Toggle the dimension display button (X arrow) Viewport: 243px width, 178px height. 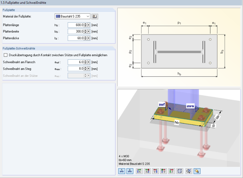coord(122,171)
